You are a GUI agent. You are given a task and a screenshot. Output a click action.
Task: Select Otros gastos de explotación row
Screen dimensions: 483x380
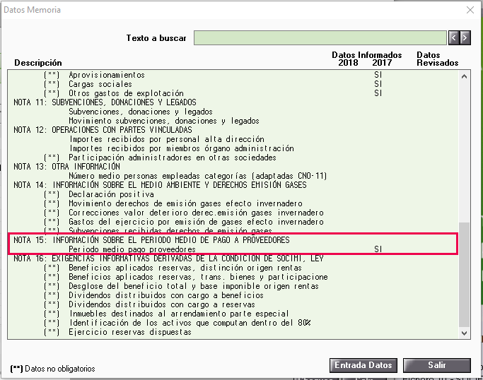(233, 93)
